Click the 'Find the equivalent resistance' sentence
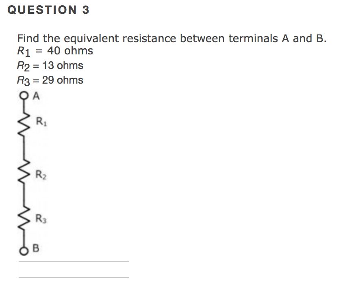This screenshot has width=343, height=289. 172,39
